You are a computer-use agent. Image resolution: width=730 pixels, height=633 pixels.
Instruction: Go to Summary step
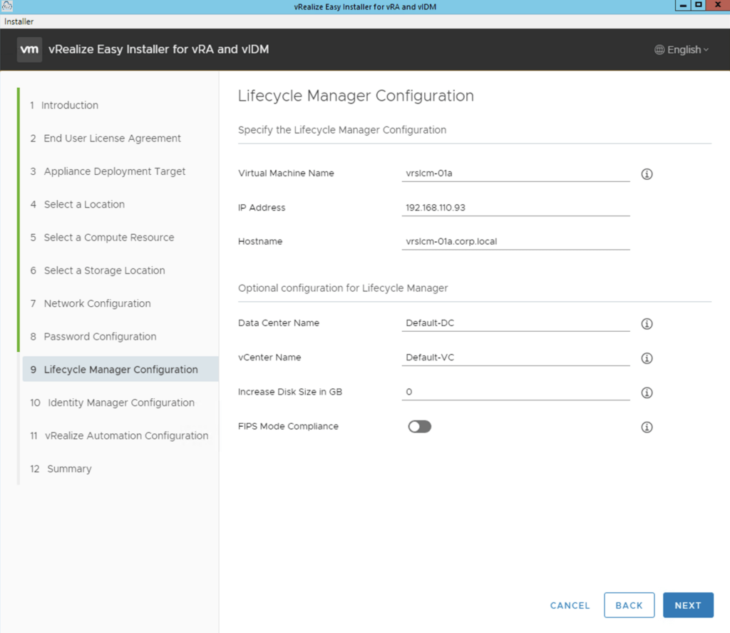point(61,469)
